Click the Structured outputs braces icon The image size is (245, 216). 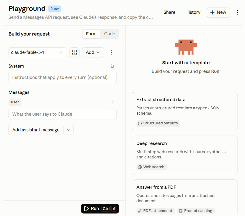(x=140, y=123)
